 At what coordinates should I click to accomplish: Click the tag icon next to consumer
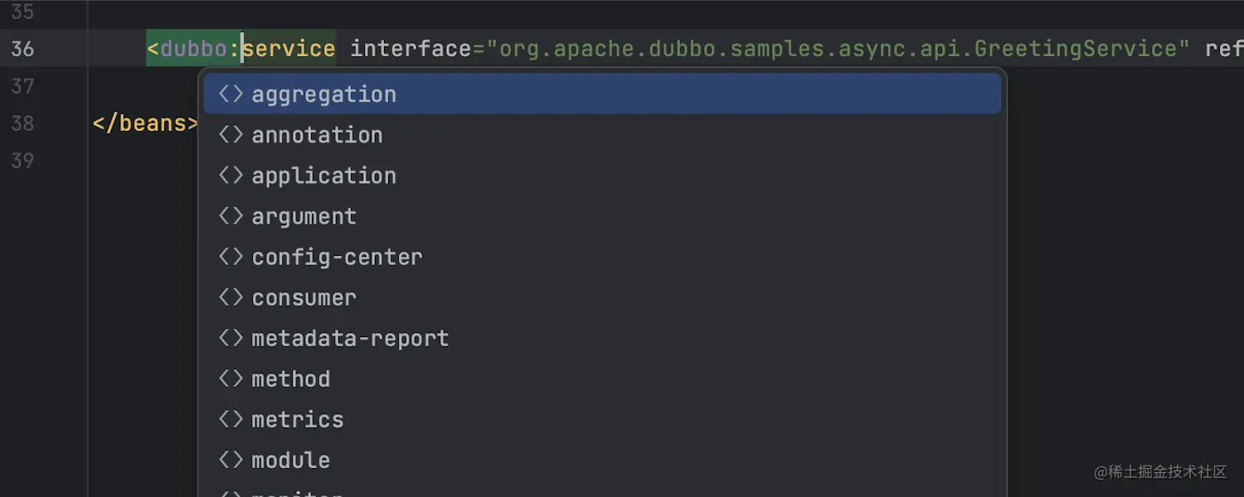click(x=231, y=297)
